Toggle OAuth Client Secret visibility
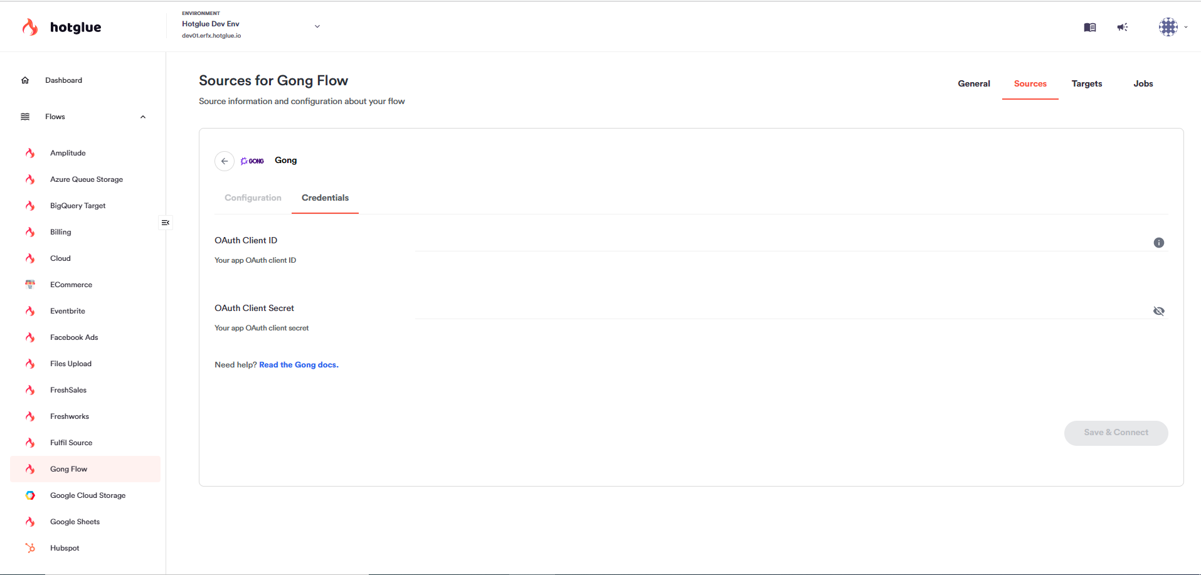This screenshot has width=1201, height=575. point(1159,311)
